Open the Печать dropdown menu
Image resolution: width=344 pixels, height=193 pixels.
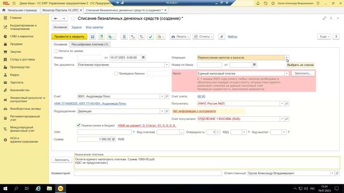[x=180, y=36]
